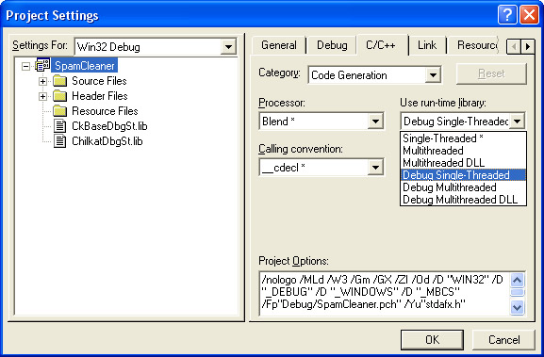This screenshot has height=357, width=544.
Task: Choose Multithreaded run-time library option
Action: [x=463, y=151]
